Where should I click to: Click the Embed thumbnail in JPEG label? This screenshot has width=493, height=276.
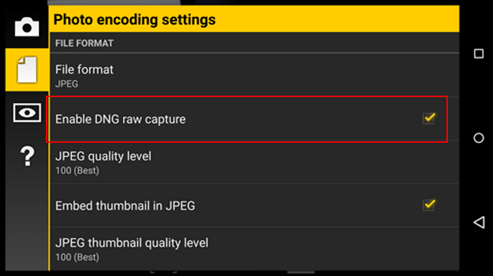(x=125, y=205)
